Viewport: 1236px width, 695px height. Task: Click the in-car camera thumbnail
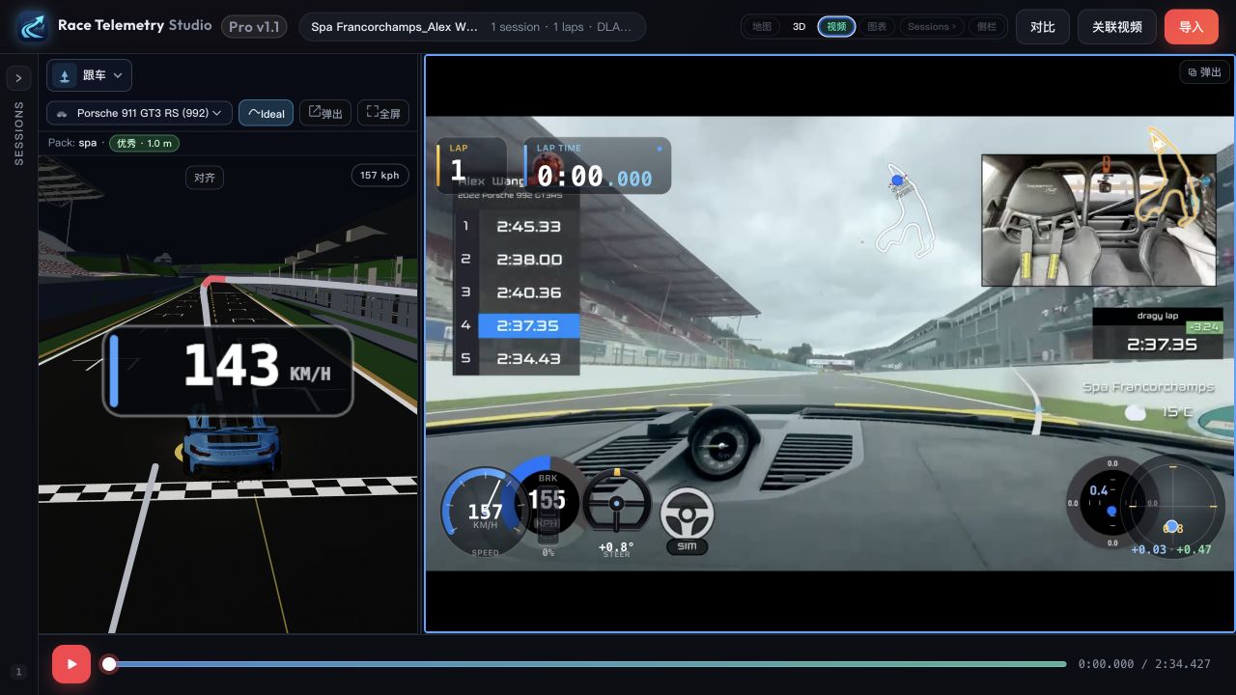pos(1098,220)
